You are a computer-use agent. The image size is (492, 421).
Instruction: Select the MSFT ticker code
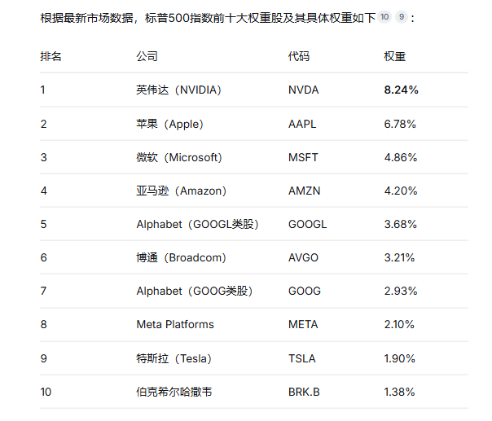tap(303, 157)
